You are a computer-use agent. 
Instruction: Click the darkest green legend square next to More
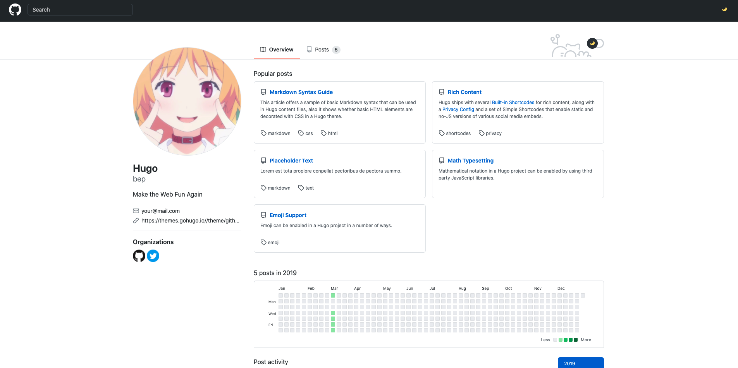pyautogui.click(x=576, y=340)
